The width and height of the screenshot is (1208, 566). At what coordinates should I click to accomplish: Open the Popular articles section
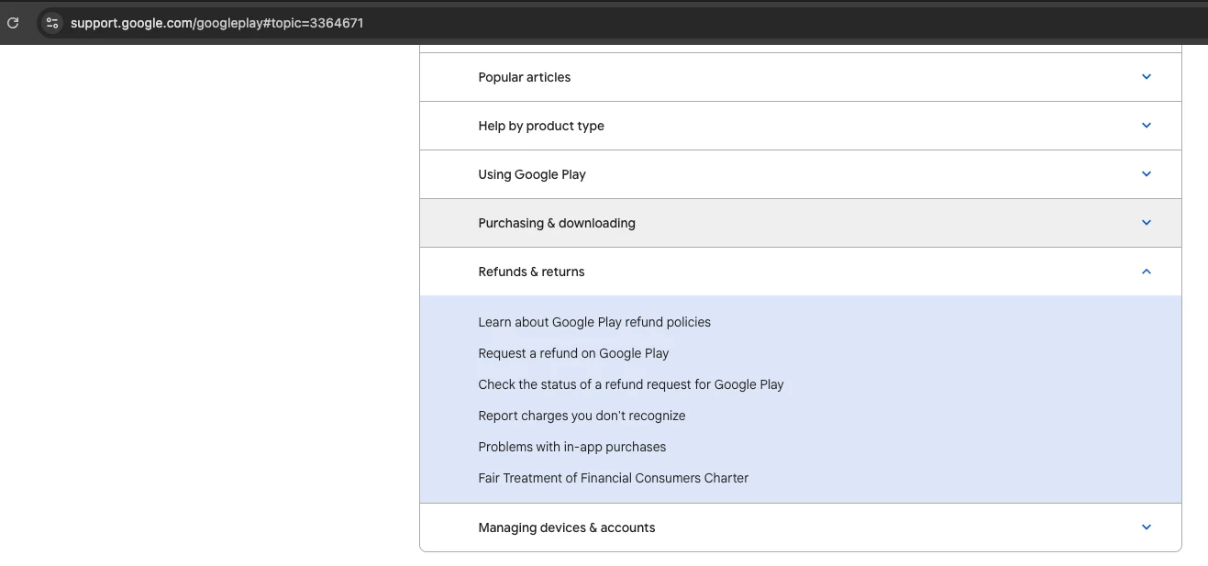coord(525,78)
